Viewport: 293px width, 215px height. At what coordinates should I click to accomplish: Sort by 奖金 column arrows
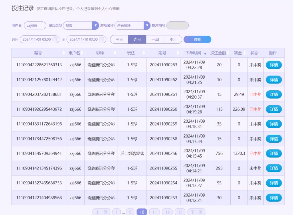point(245,53)
